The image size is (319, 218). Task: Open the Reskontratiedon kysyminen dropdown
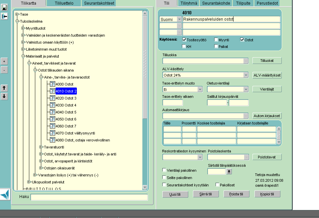(x=200, y=157)
